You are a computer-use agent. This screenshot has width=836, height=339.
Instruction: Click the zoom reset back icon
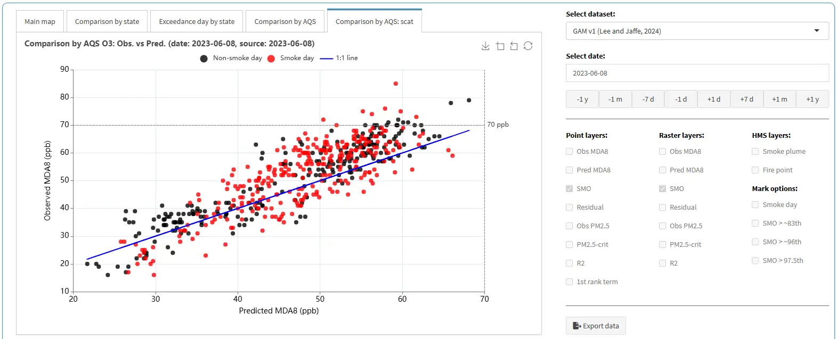(x=514, y=46)
